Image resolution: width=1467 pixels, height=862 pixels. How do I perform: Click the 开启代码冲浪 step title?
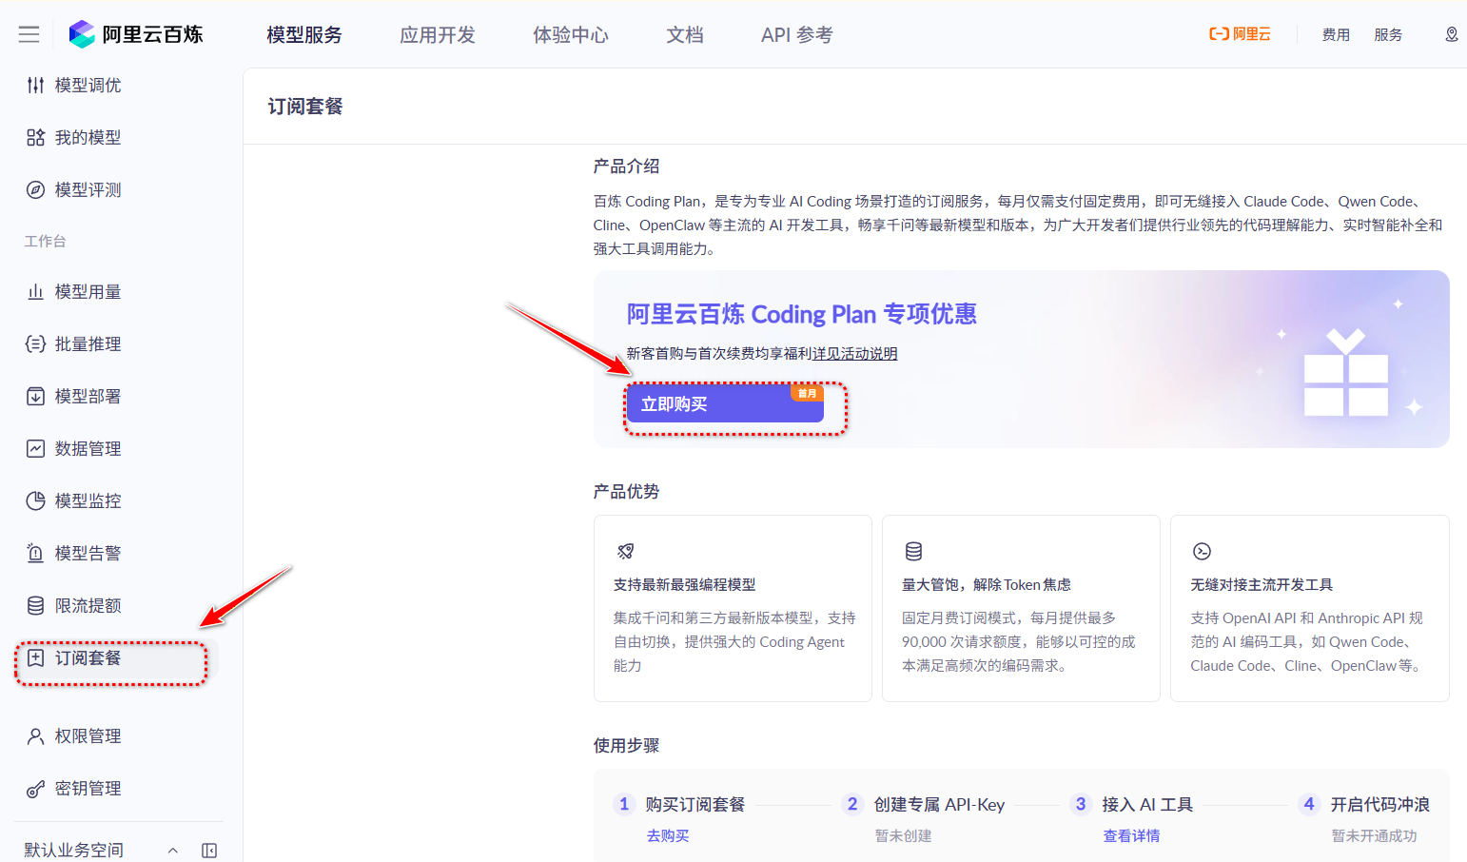(1379, 805)
